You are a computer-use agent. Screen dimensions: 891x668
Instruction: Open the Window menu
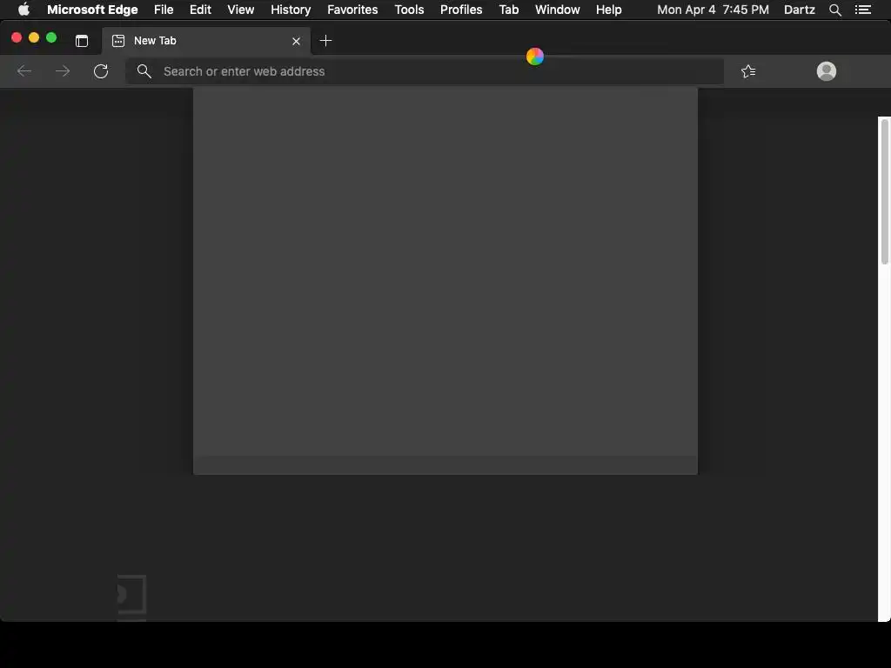click(557, 10)
